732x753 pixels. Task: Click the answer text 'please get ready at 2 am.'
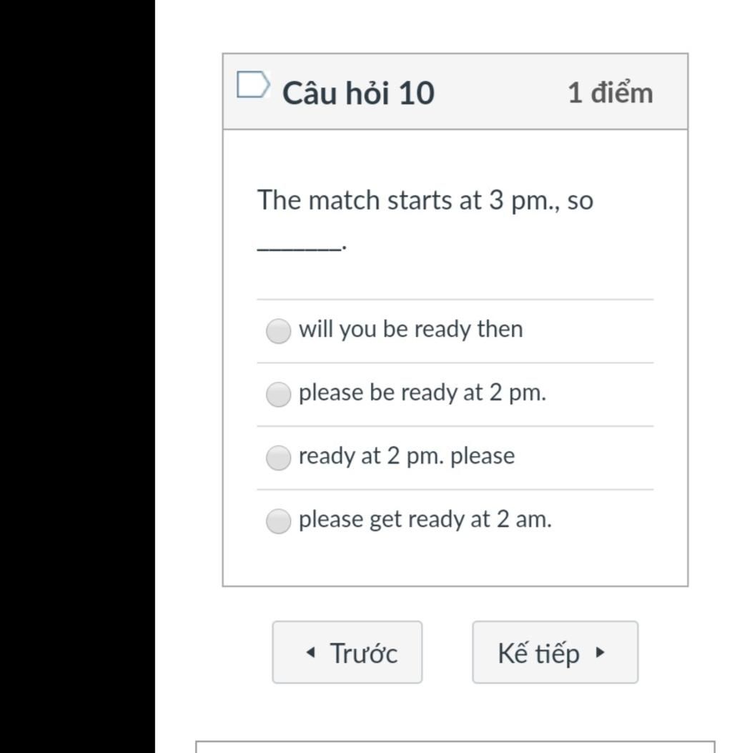tap(425, 520)
